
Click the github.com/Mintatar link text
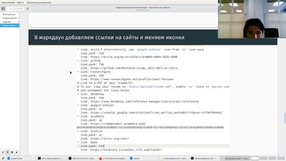click(134, 68)
